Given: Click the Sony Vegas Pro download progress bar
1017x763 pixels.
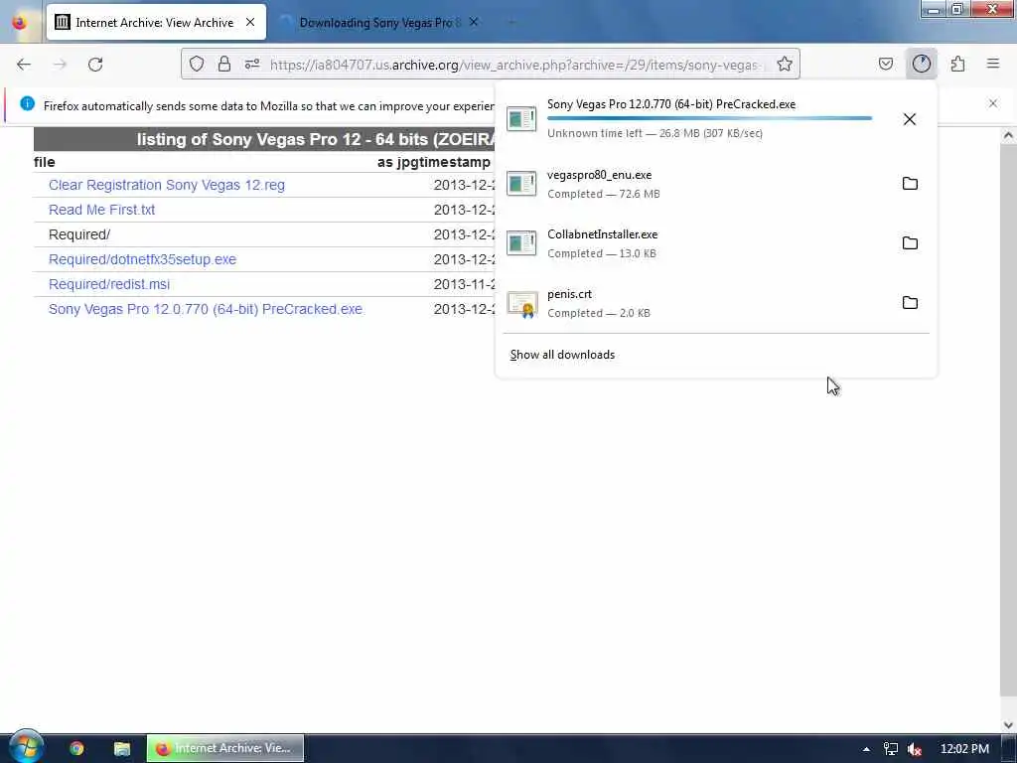Looking at the screenshot, I should pos(709,118).
